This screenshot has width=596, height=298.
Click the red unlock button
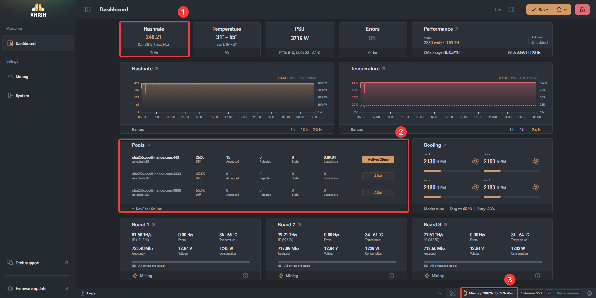[582, 10]
